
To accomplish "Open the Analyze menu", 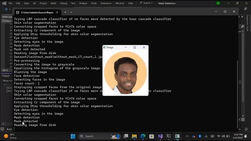I will point(83,3).
